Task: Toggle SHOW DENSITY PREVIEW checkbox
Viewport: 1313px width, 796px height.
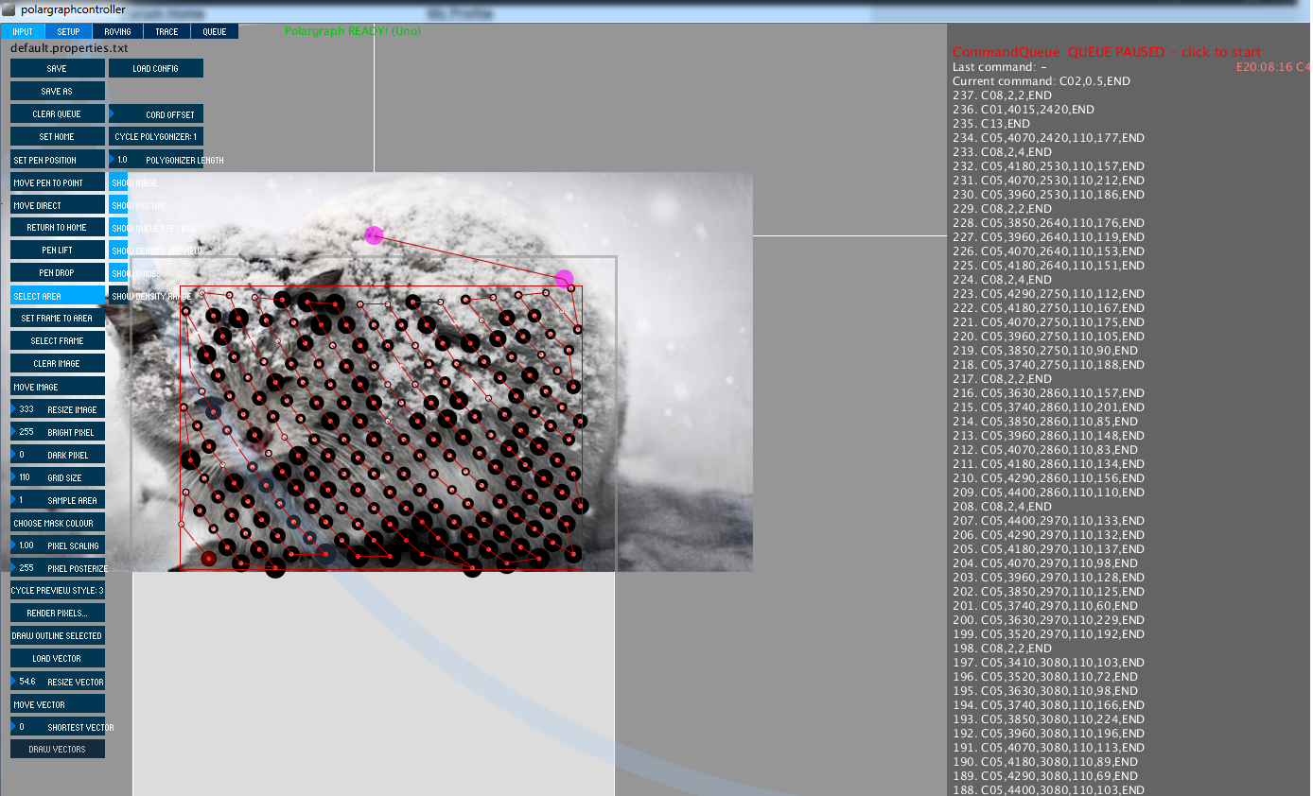Action: [118, 251]
